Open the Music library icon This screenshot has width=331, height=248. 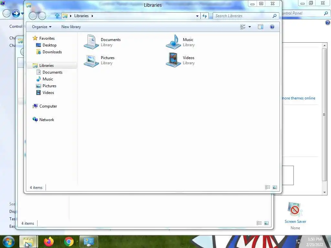click(x=173, y=42)
